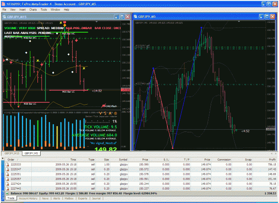The image size is (279, 203).
Task: Close the Terminal panel with its small x
Action: 3,158
